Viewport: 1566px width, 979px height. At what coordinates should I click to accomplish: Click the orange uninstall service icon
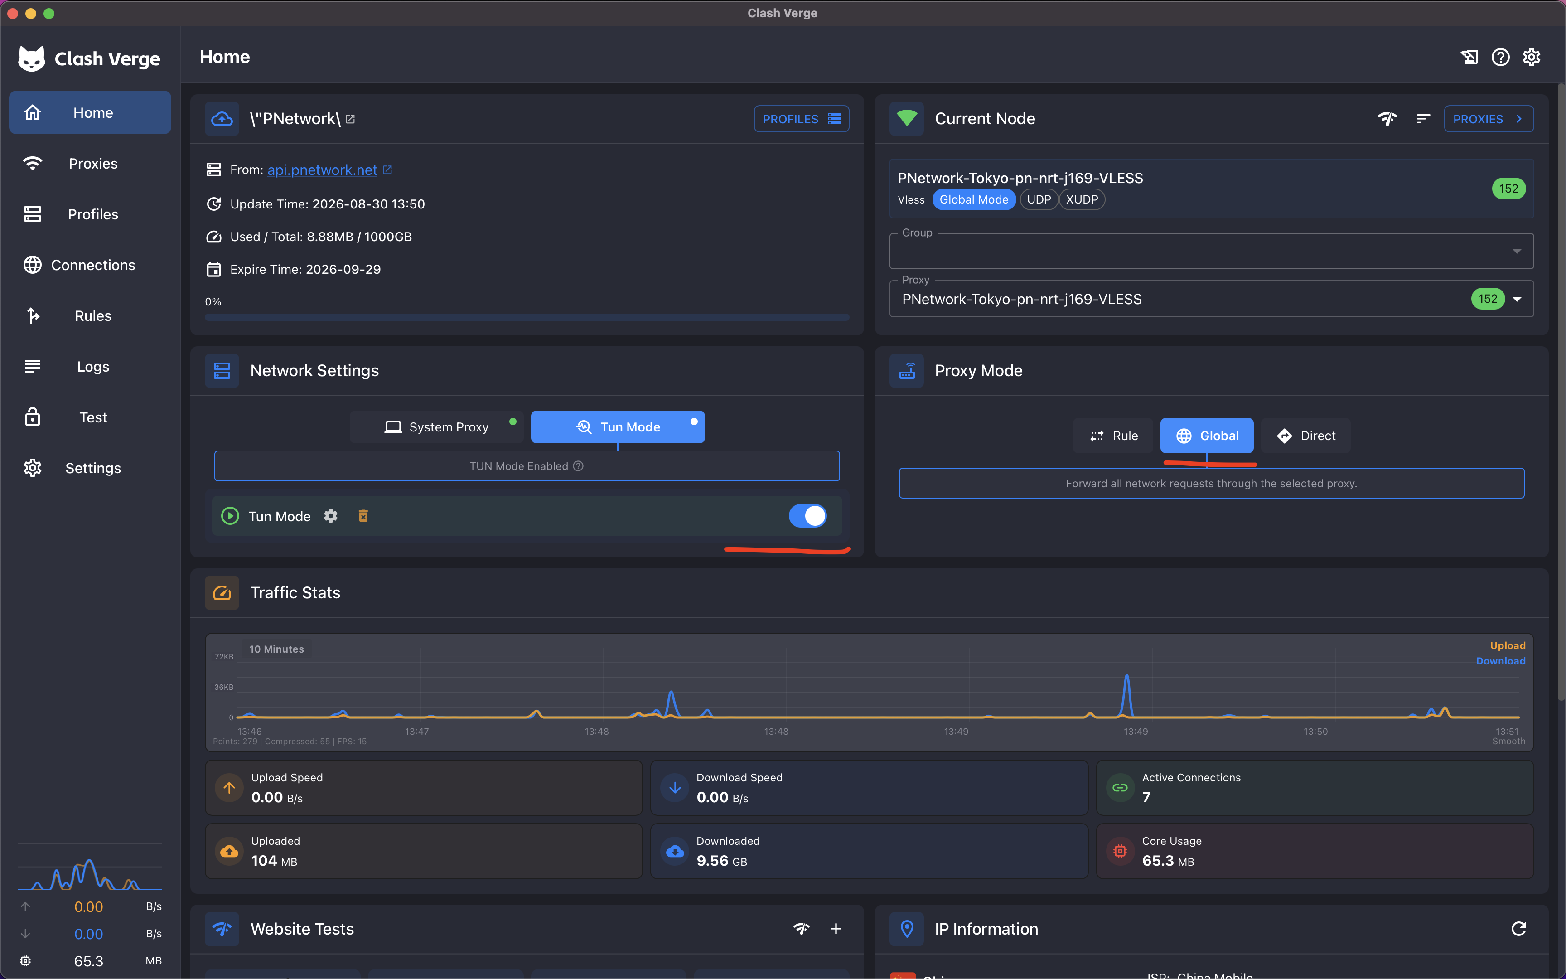[x=364, y=516]
